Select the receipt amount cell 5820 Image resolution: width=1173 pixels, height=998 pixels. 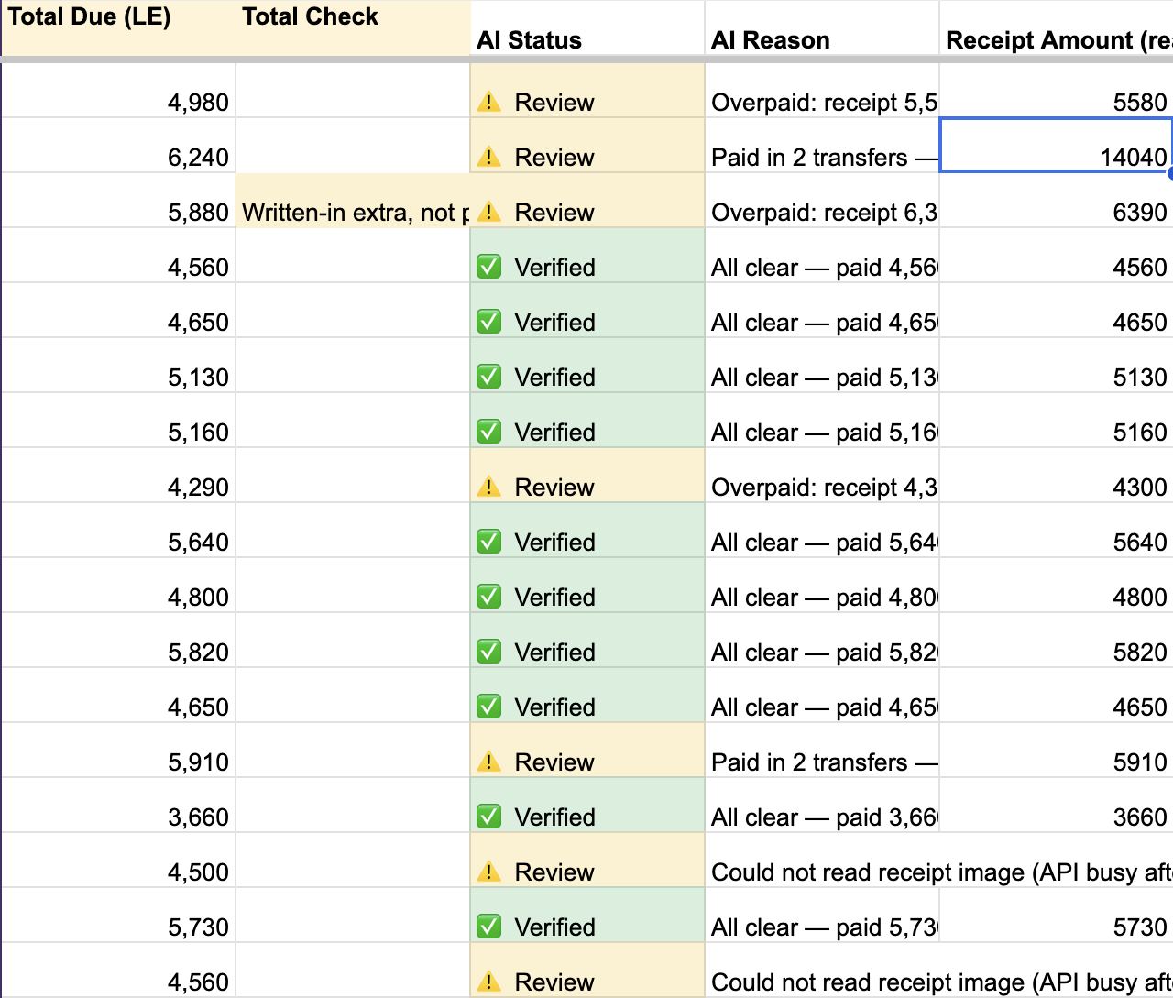click(x=1057, y=641)
